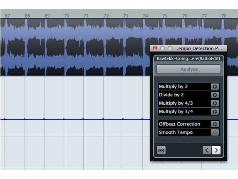Click bar 68 in the ruler
This screenshot has height=179, width=238.
tap(27, 16)
